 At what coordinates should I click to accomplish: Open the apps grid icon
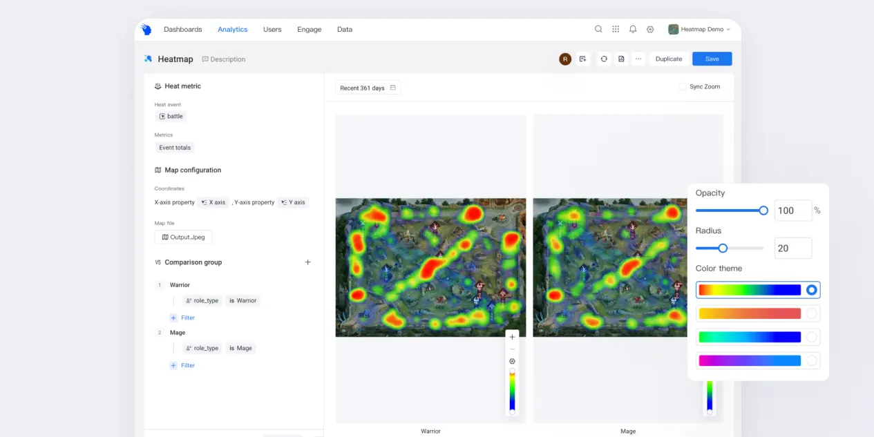(616, 30)
